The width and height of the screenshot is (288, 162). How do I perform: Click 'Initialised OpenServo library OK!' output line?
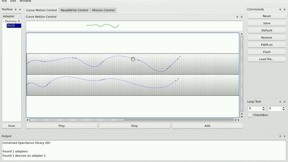click(x=27, y=143)
